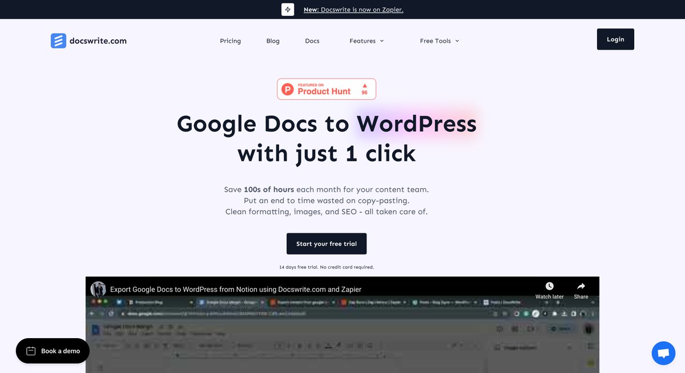Open the Docs page
Viewport: 685px width, 373px height.
[312, 41]
